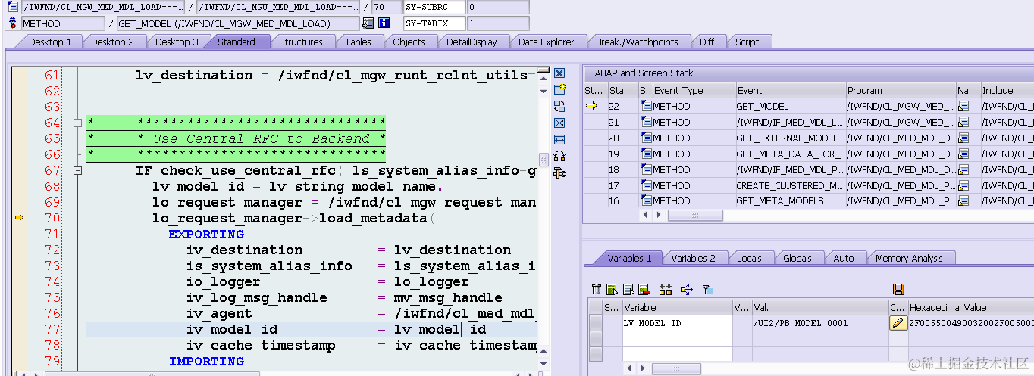Click the red-marked list icon in variables toolbar
The image size is (1034, 376).
644,289
